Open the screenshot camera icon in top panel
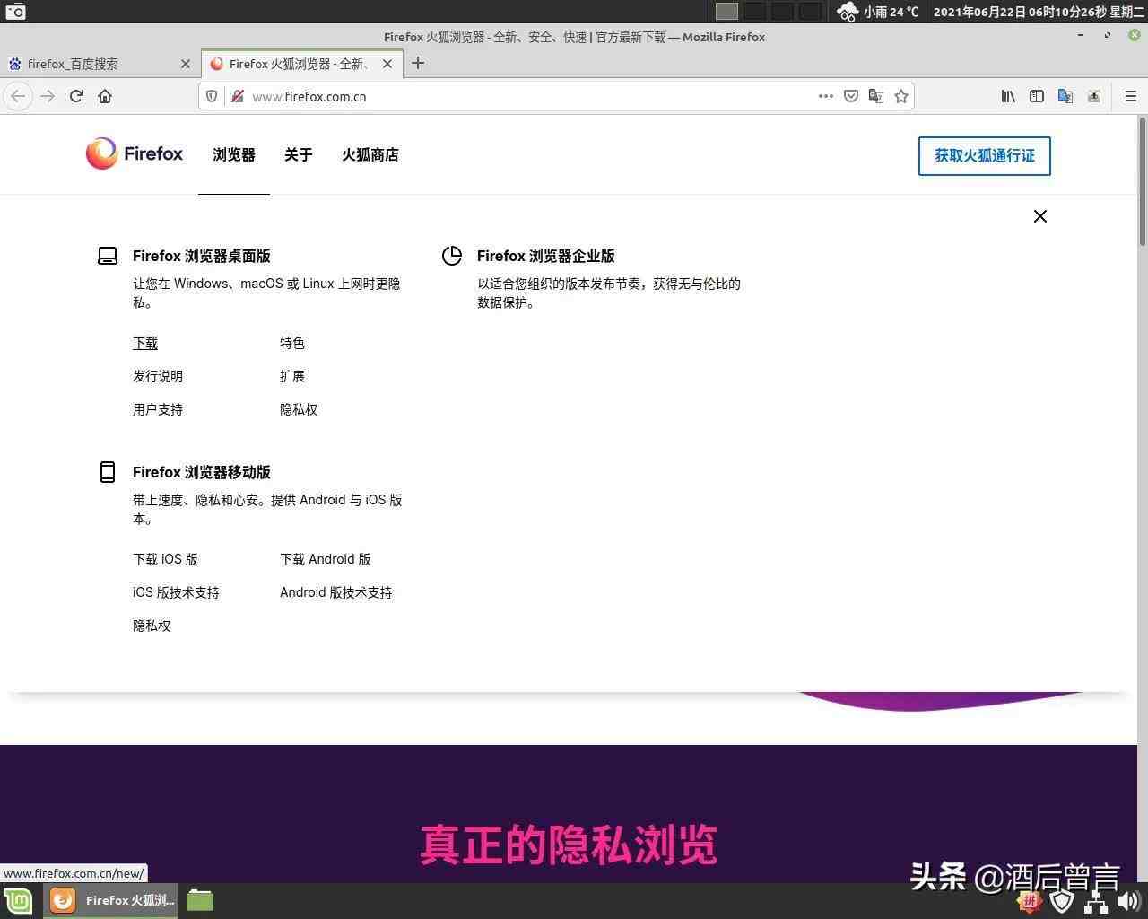 pyautogui.click(x=15, y=12)
